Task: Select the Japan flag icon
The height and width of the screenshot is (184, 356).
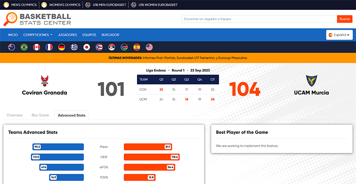Action: 87,47
